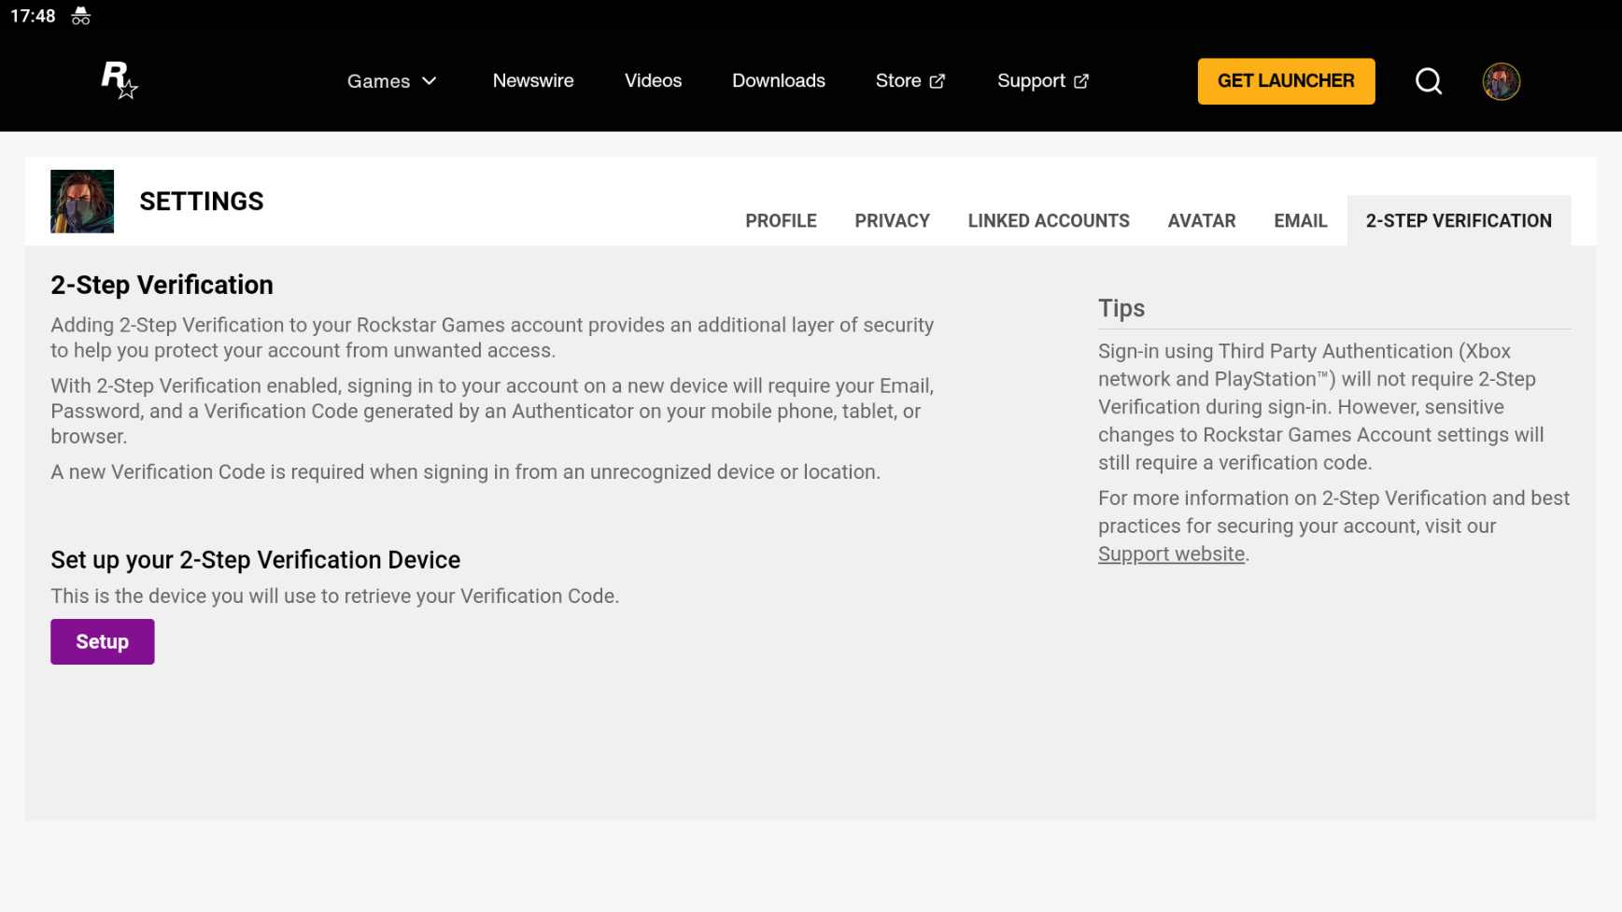This screenshot has width=1622, height=912.
Task: Navigate to Downloads
Action: 778,80
